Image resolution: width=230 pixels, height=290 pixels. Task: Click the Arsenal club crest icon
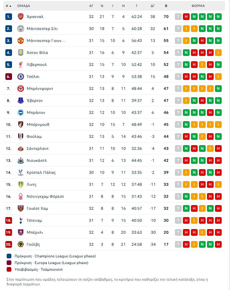21,17
